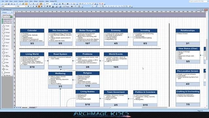Select the Better Dungeon box title
This screenshot has height=118, width=209.
coord(88,30)
